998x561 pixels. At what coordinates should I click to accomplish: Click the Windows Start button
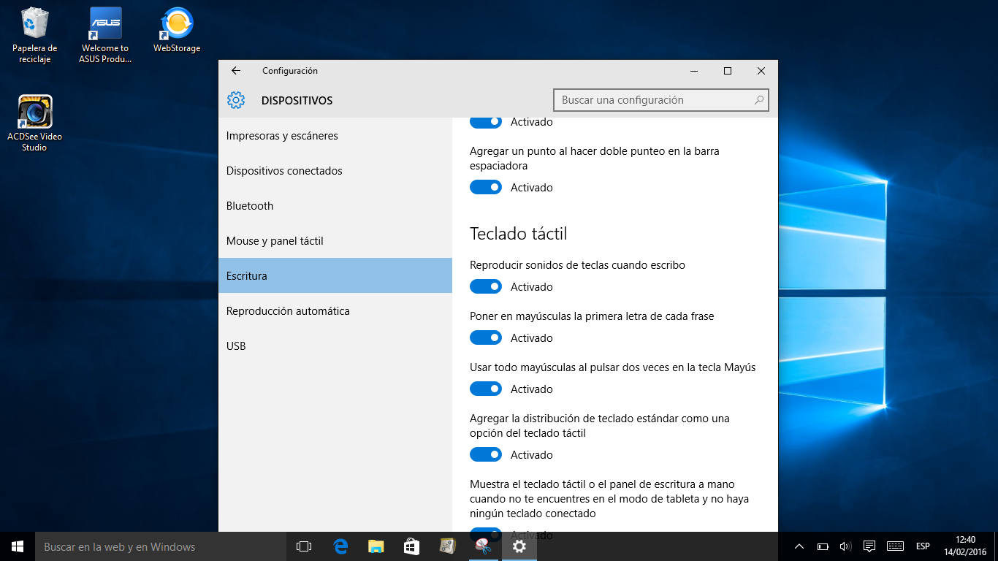[x=18, y=546]
